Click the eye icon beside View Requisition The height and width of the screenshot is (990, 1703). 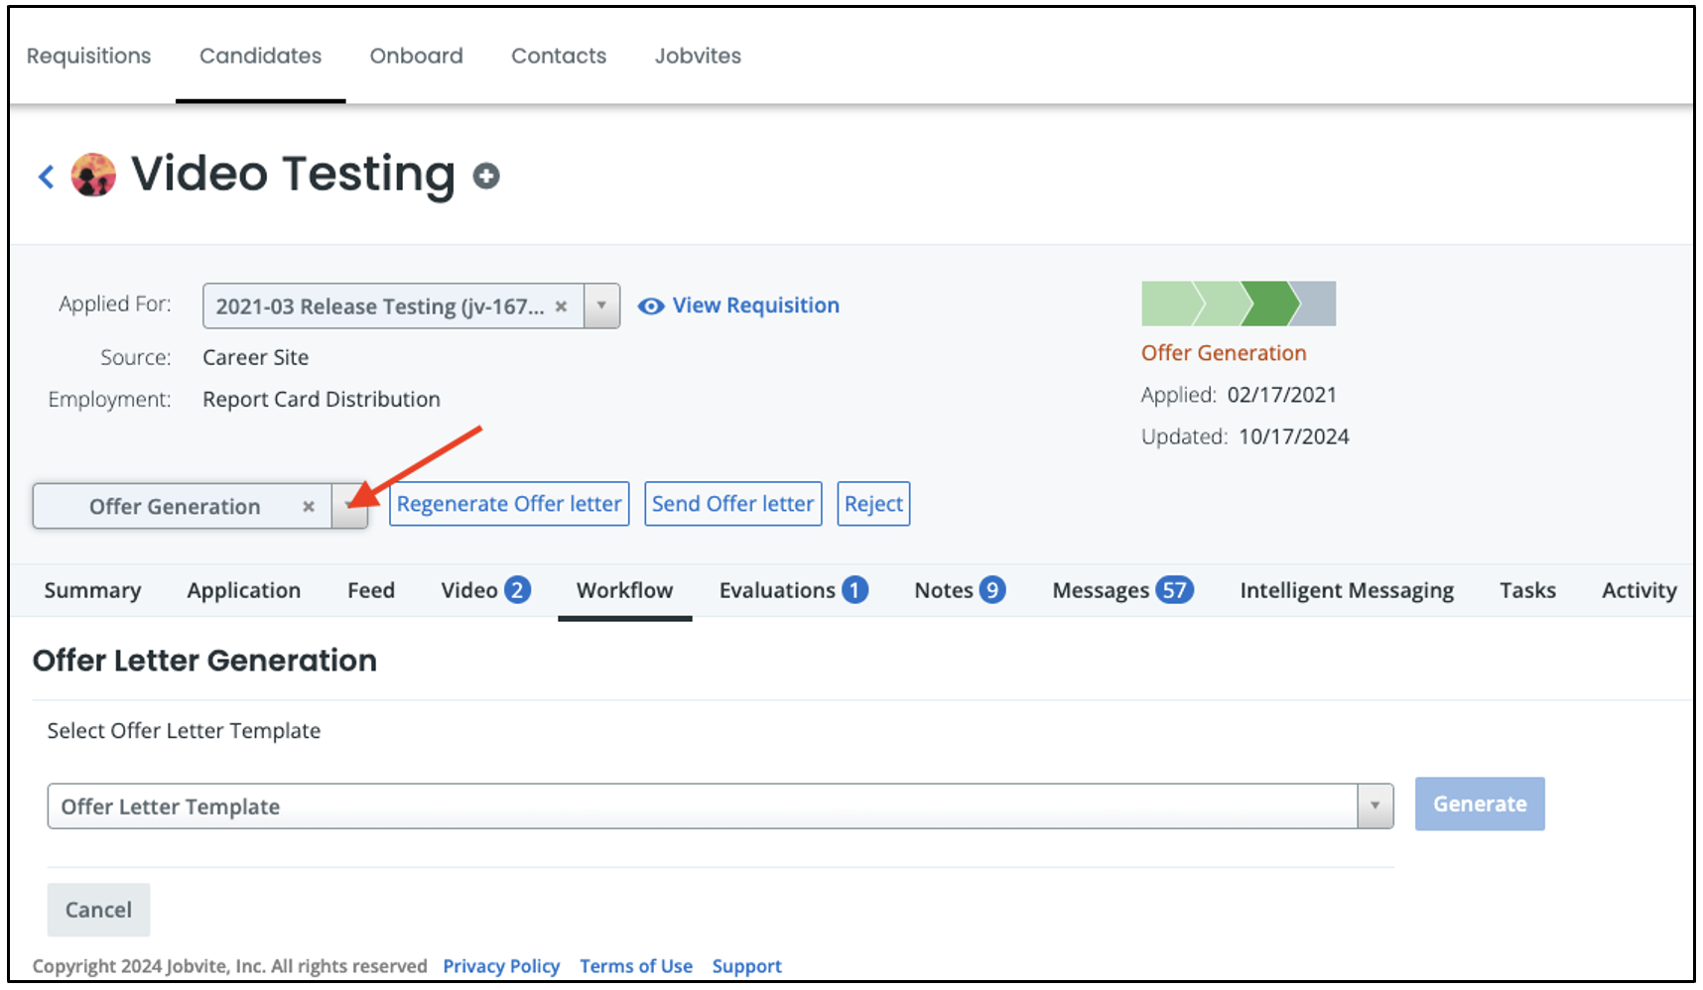650,307
